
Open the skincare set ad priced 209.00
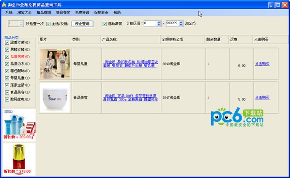coord(19,125)
